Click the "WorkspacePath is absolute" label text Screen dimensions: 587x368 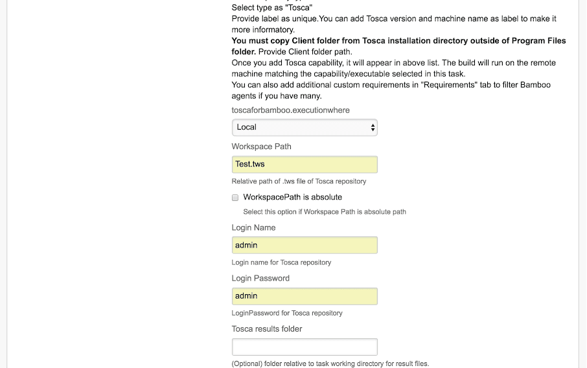[292, 197]
